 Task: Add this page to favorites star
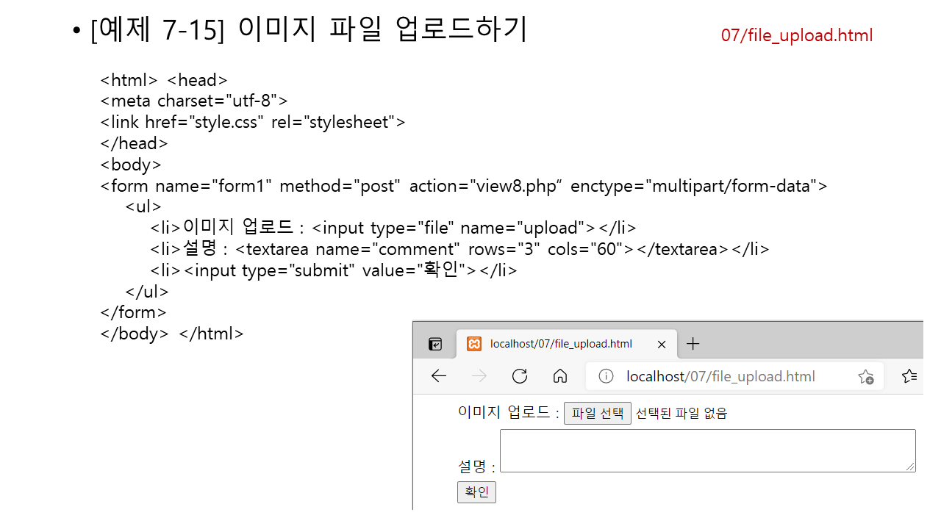pos(865,377)
